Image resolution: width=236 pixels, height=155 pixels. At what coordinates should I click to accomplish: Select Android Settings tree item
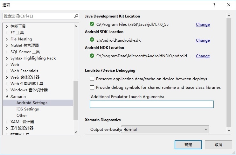(32, 102)
